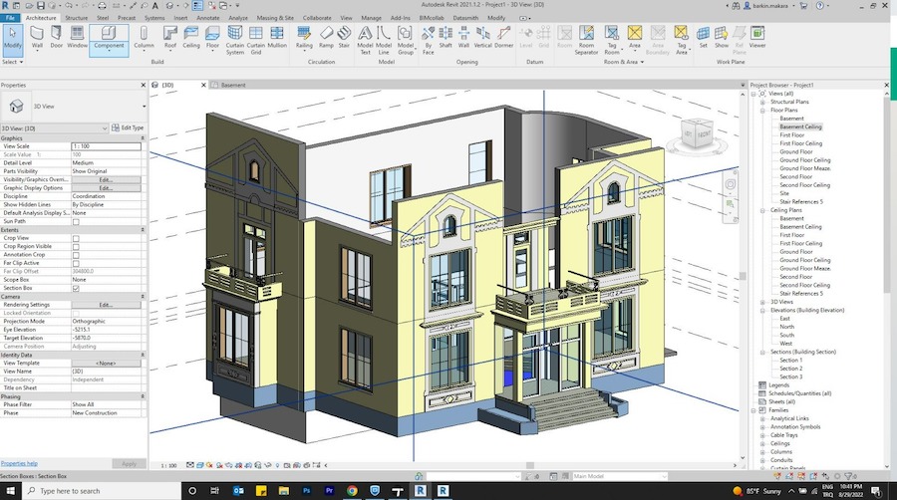Screen dimensions: 897x500
Task: Open the Massing & Site ribbon tab
Action: coord(275,18)
